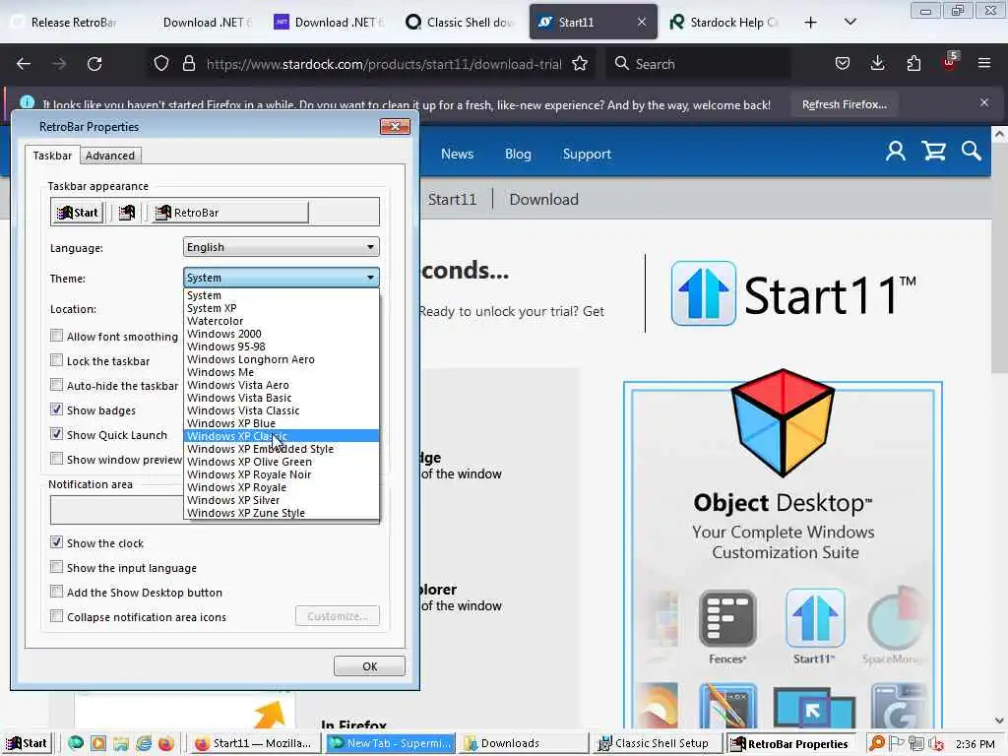Click the muted volume tray icon
The image size is (1008, 756).
coord(936,744)
